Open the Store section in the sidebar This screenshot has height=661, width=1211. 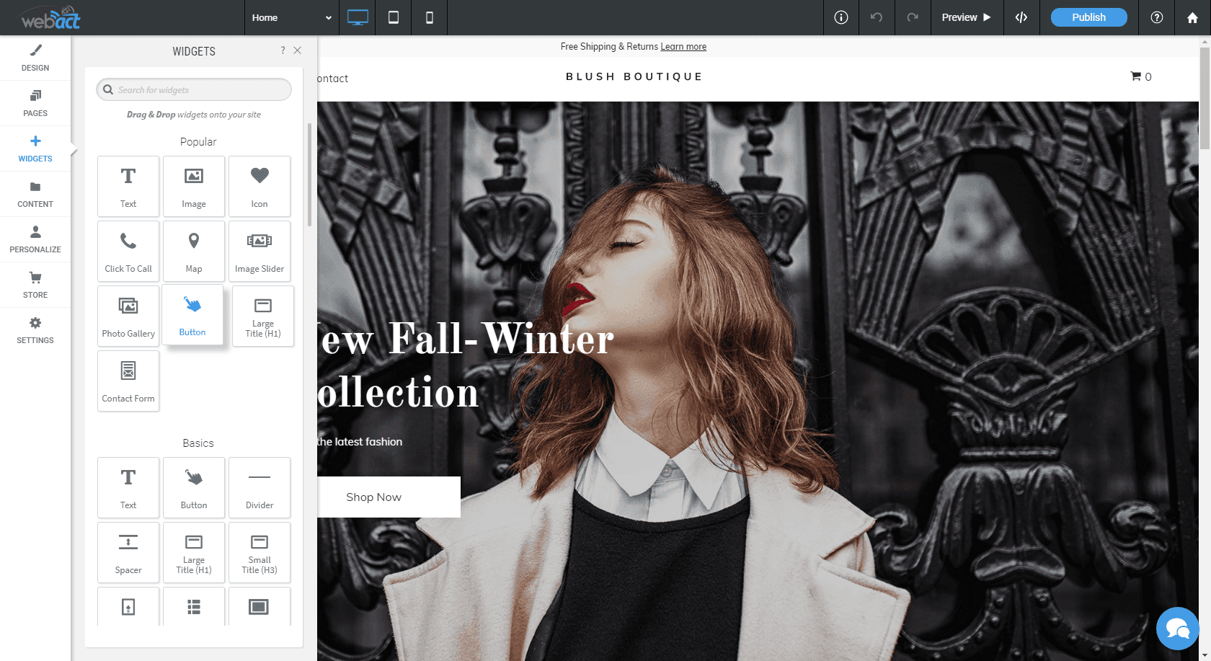pyautogui.click(x=35, y=284)
